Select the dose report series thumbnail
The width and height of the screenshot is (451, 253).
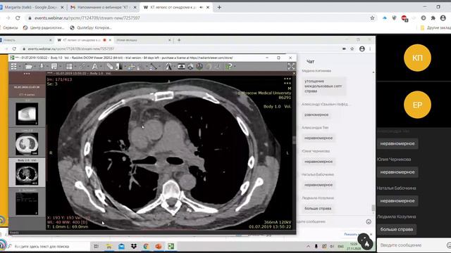27,204
